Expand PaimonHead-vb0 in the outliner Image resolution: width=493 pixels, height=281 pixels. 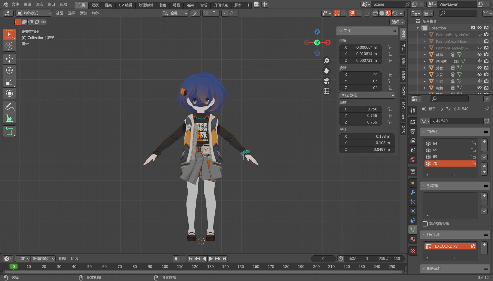424,48
